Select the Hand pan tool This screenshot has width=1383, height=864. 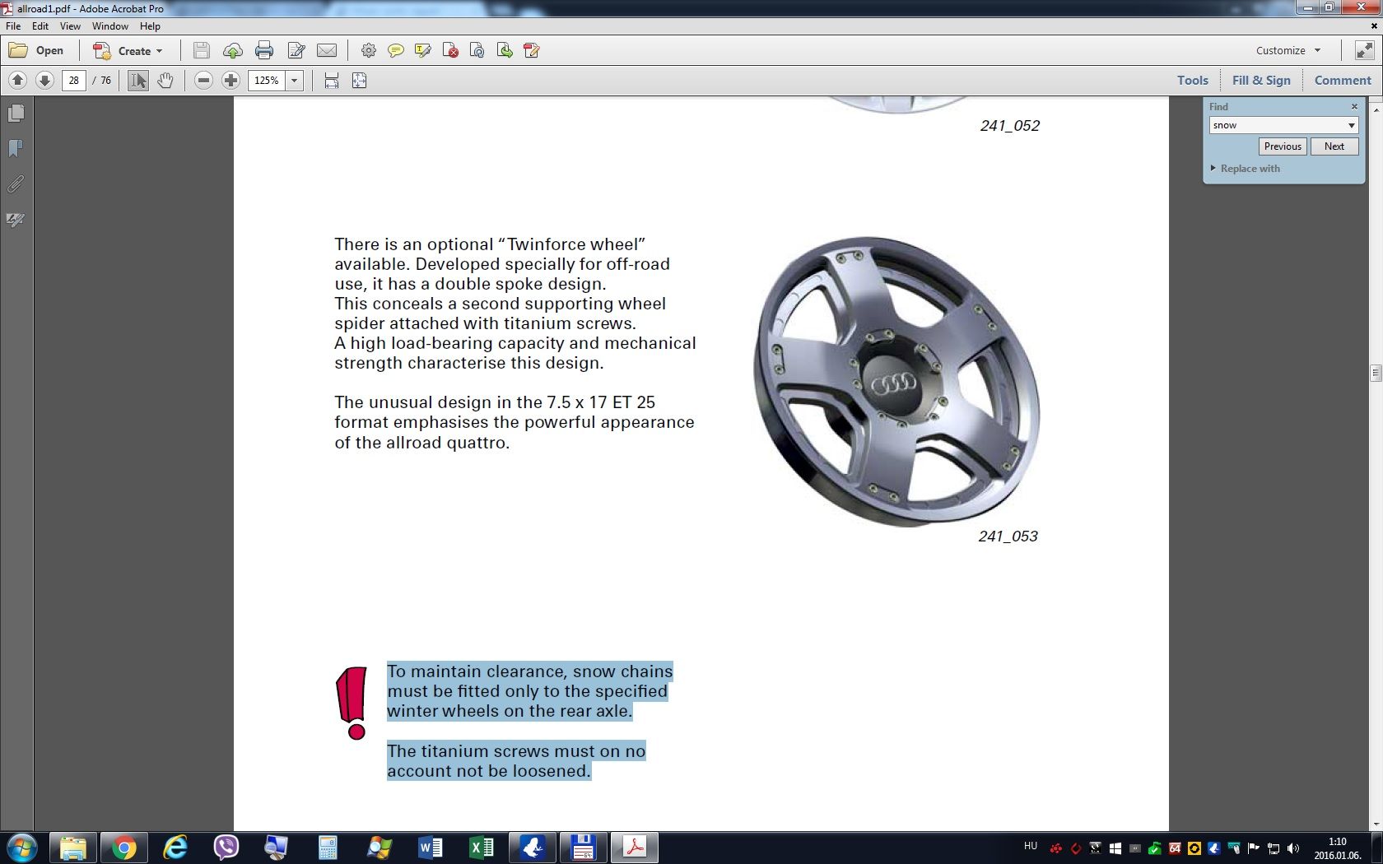point(165,80)
